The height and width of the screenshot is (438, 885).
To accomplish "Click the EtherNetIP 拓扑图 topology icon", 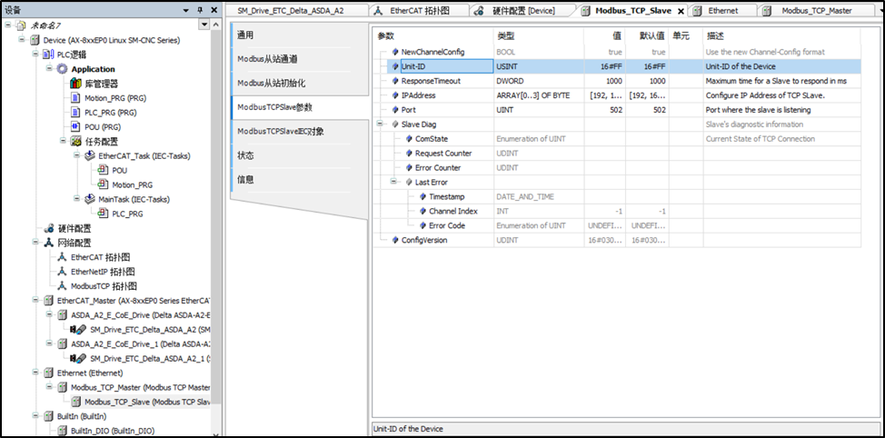I will [x=62, y=272].
